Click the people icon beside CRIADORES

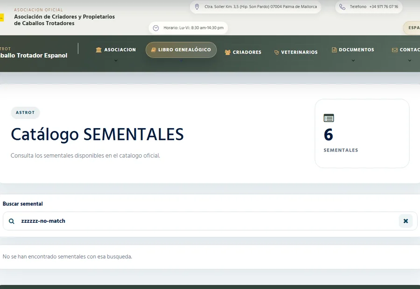[228, 52]
